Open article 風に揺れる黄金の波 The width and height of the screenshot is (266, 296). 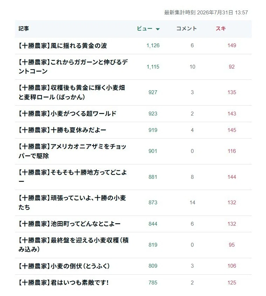point(63,46)
